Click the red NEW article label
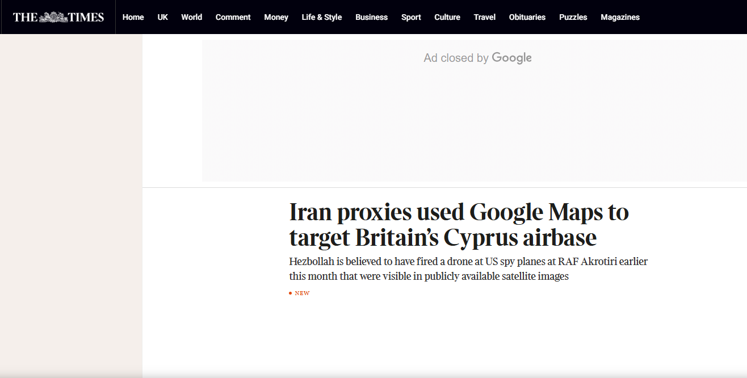The image size is (747, 378). (301, 293)
